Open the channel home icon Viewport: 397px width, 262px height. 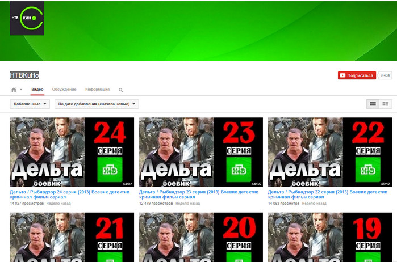(x=14, y=90)
